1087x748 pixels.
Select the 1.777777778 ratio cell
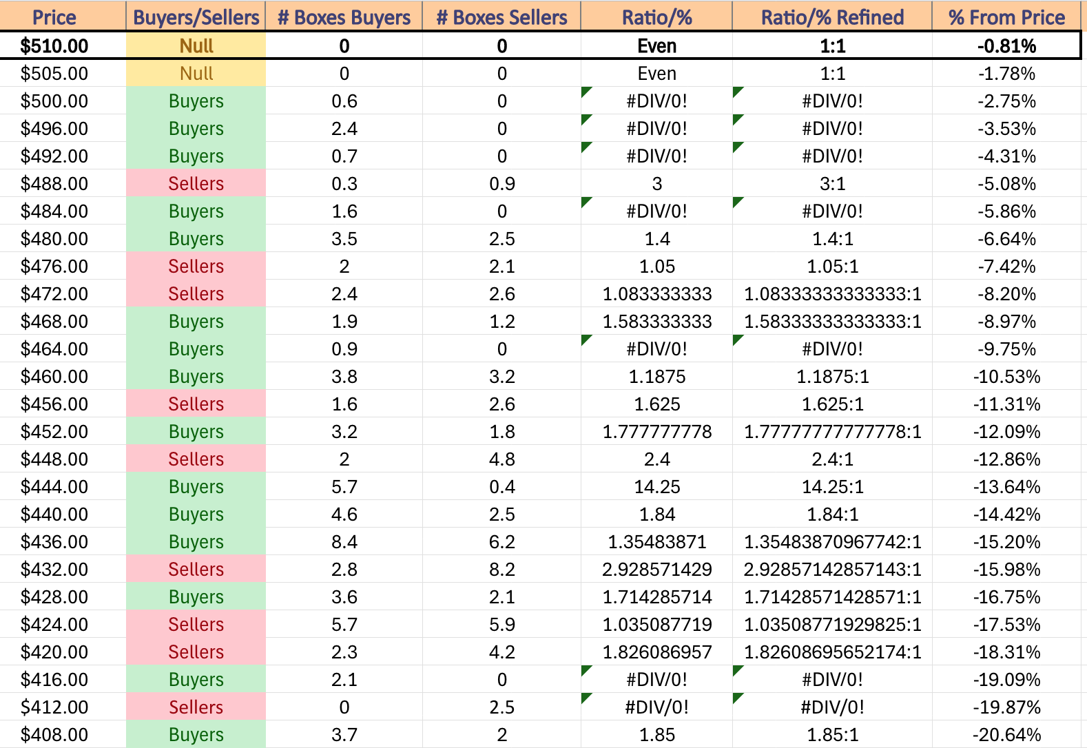(656, 431)
